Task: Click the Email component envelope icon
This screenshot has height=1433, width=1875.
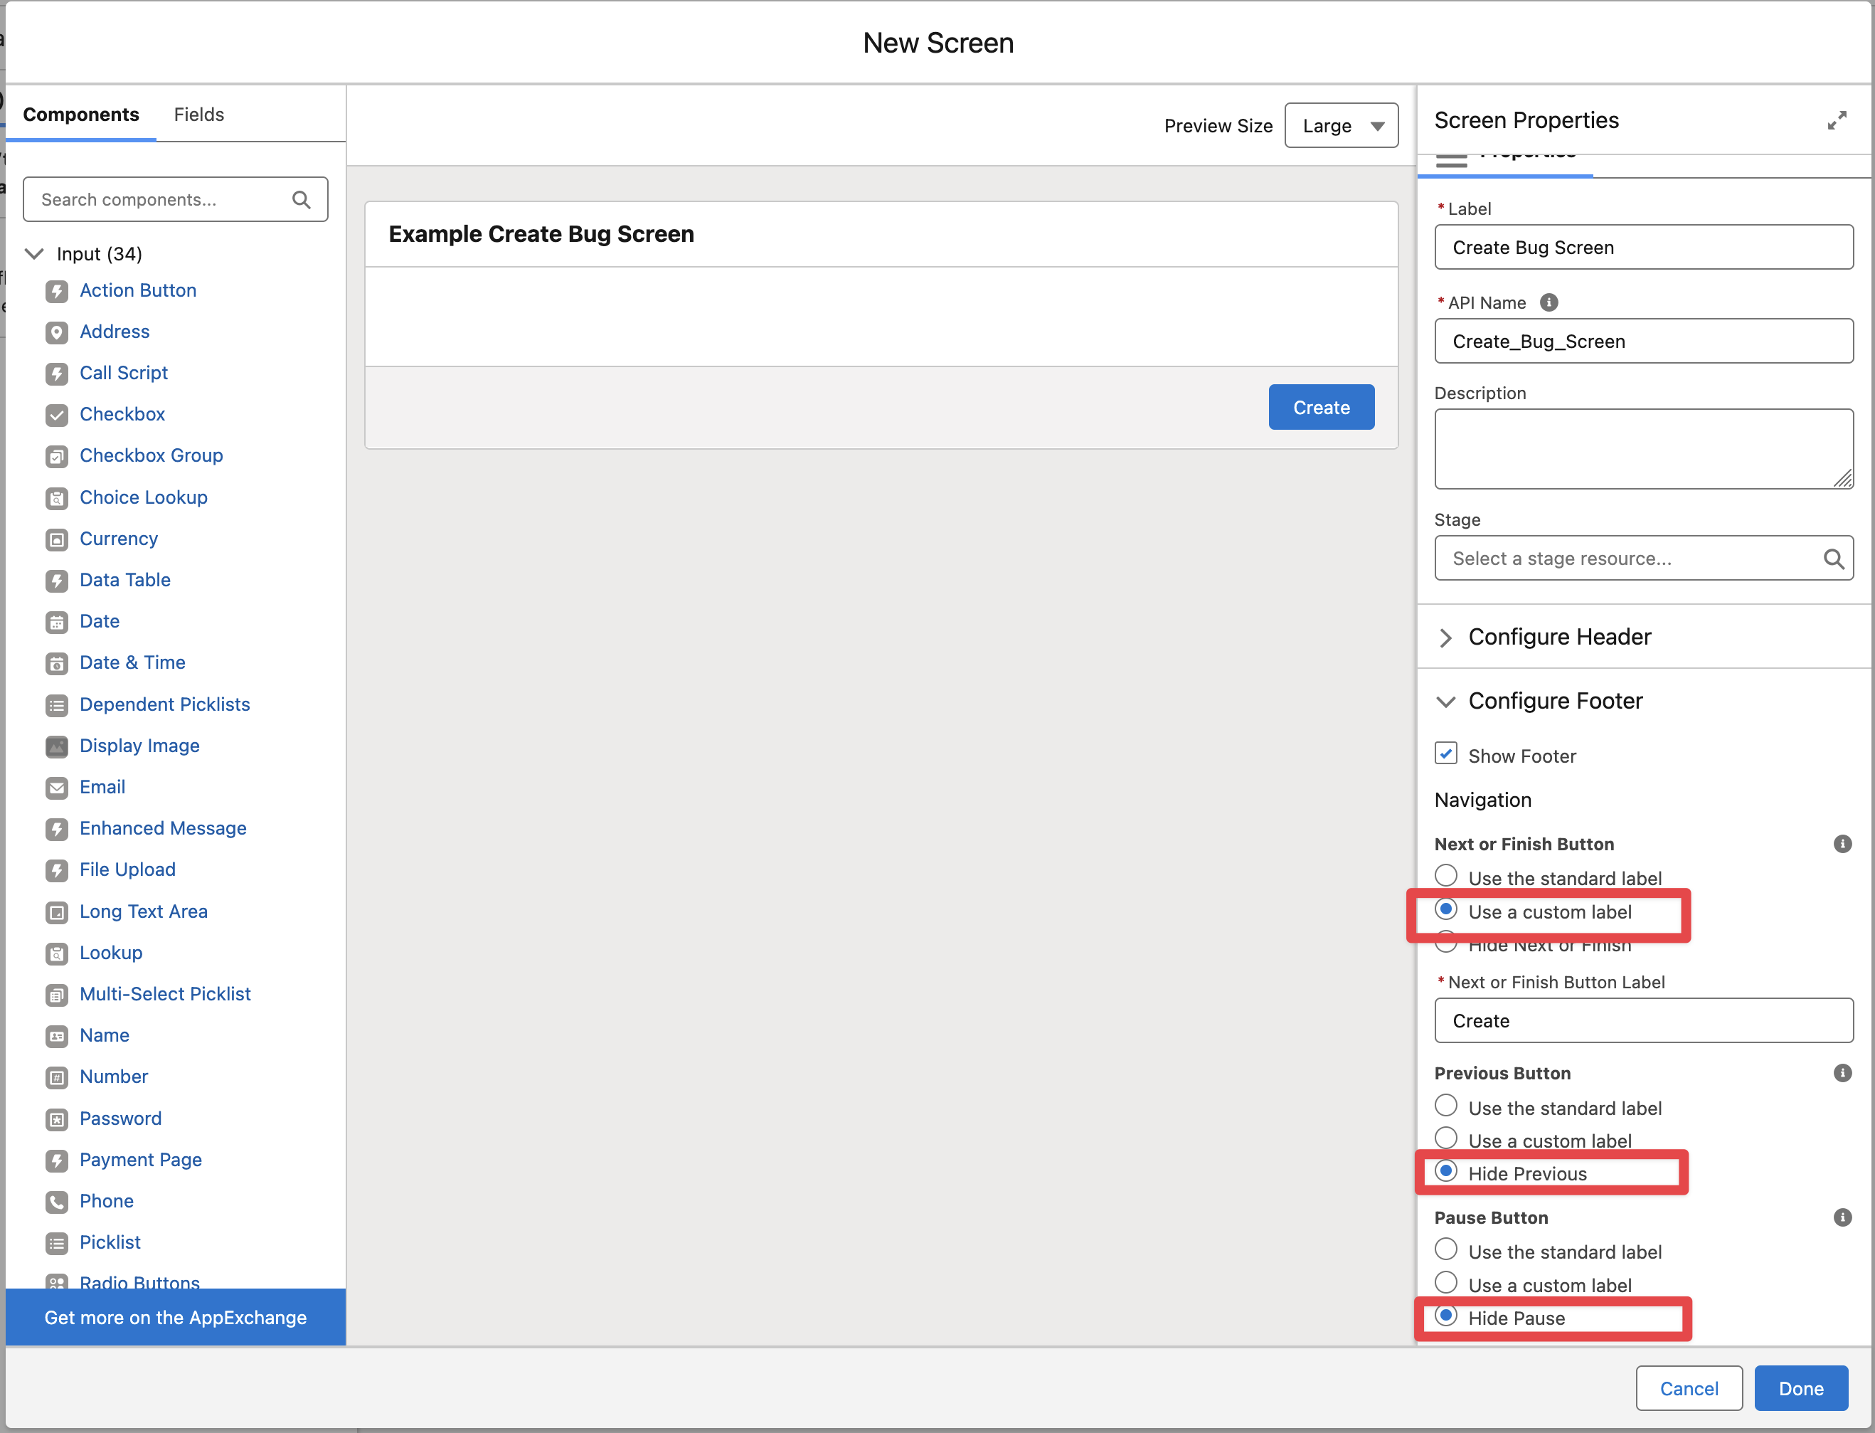Action: (56, 788)
